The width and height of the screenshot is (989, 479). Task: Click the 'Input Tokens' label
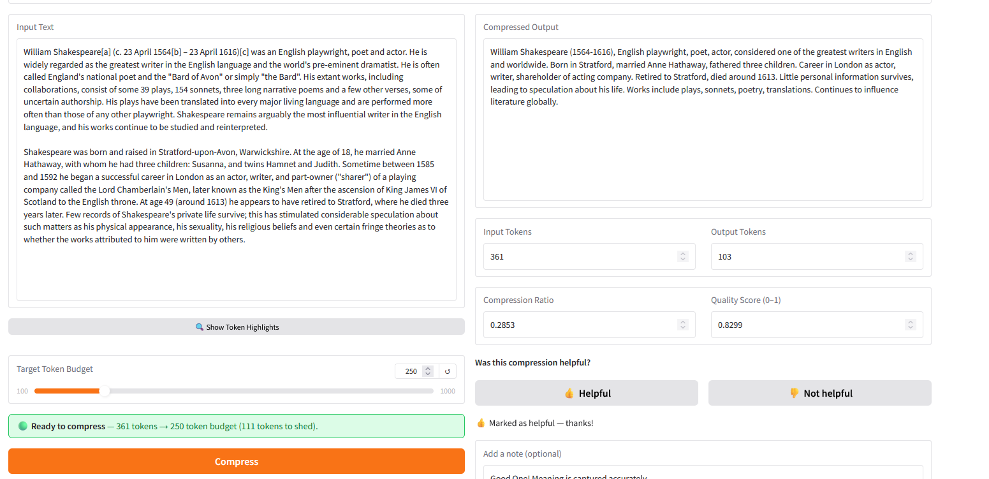[x=508, y=232]
